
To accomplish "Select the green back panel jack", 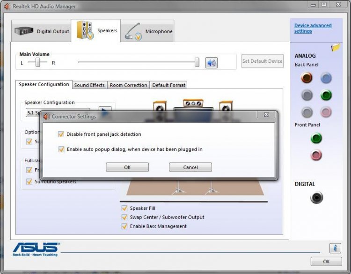I will [x=326, y=96].
